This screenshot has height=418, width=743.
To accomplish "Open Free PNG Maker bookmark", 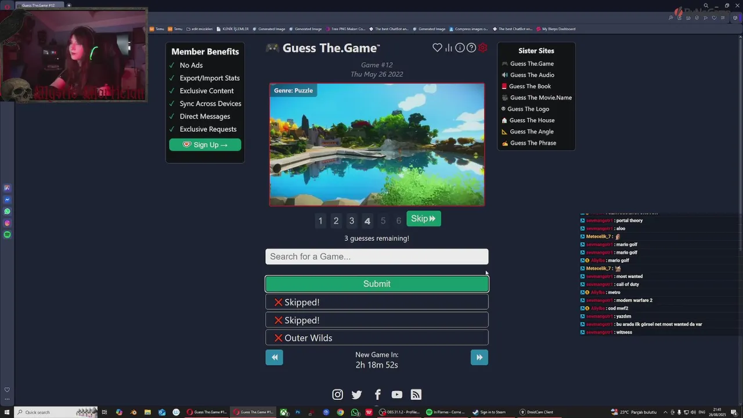I will [x=345, y=28].
